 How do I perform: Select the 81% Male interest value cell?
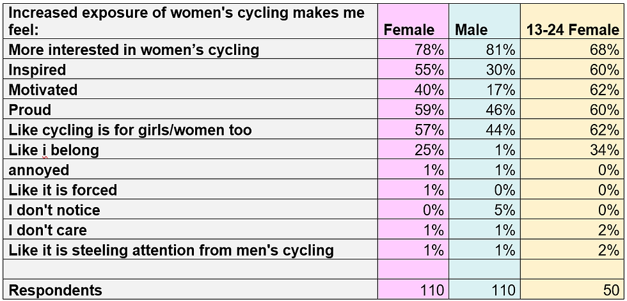(484, 49)
